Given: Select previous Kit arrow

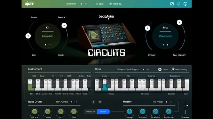Looking at the screenshot, I should 45,45.
